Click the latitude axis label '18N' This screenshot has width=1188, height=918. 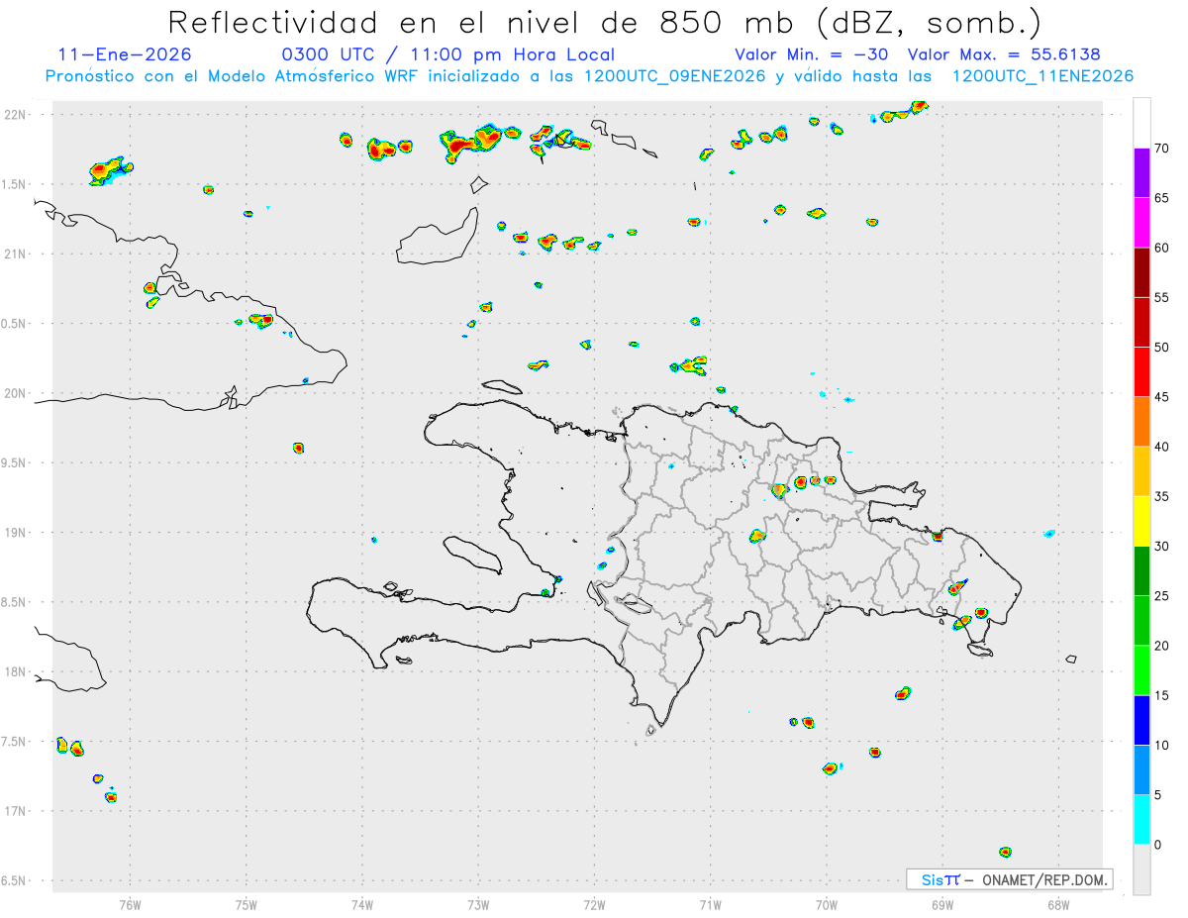(17, 671)
